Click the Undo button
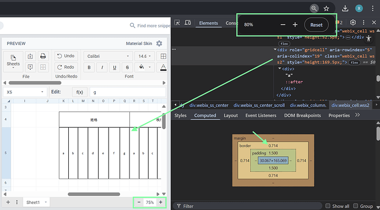Image resolution: width=380 pixels, height=210 pixels. coord(66,56)
